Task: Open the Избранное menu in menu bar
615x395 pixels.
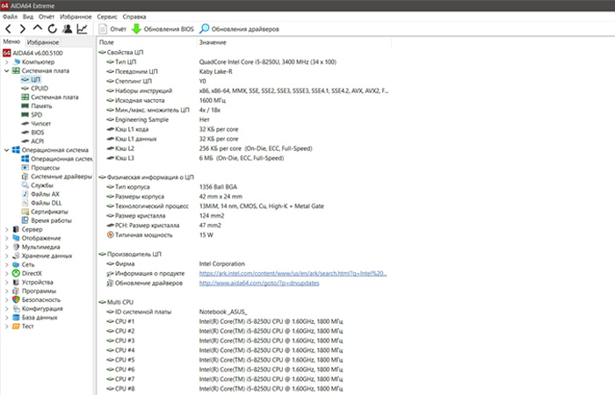Action: (76, 17)
